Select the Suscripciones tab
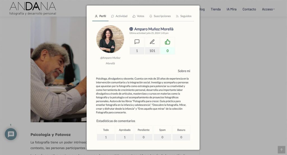This screenshot has height=155, width=287. tap(160, 16)
